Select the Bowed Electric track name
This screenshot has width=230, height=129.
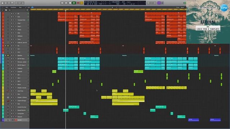[22, 110]
